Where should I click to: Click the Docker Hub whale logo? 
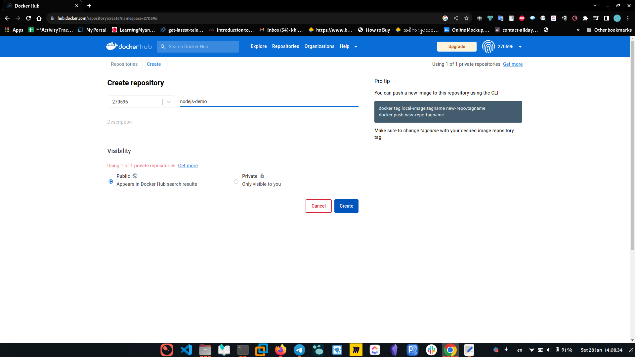point(129,46)
